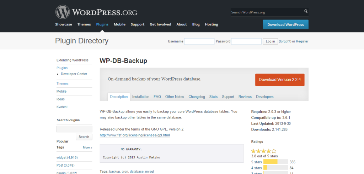Open the Hosting menu item

point(212,24)
